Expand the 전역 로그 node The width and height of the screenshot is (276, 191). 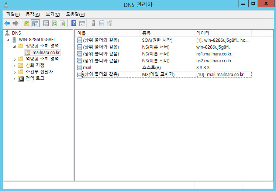(14, 79)
